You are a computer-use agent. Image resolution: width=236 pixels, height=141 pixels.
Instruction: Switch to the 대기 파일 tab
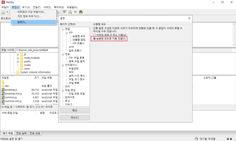8,133
